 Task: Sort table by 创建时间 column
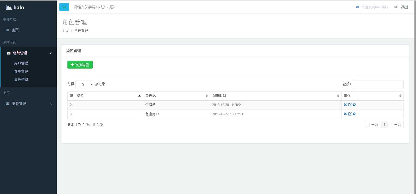(x=276, y=96)
